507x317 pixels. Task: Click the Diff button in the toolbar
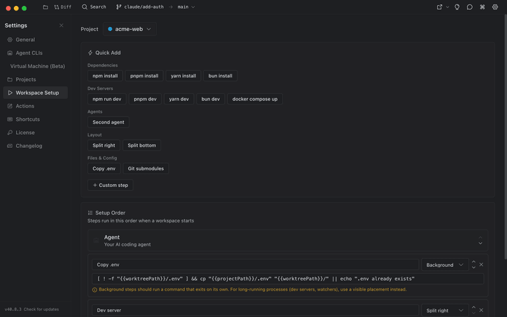[x=63, y=7]
